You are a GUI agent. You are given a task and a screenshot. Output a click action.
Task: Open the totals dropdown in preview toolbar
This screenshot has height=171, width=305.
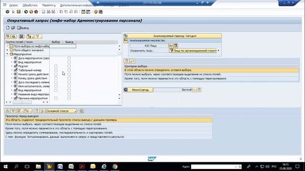(x=20, y=111)
